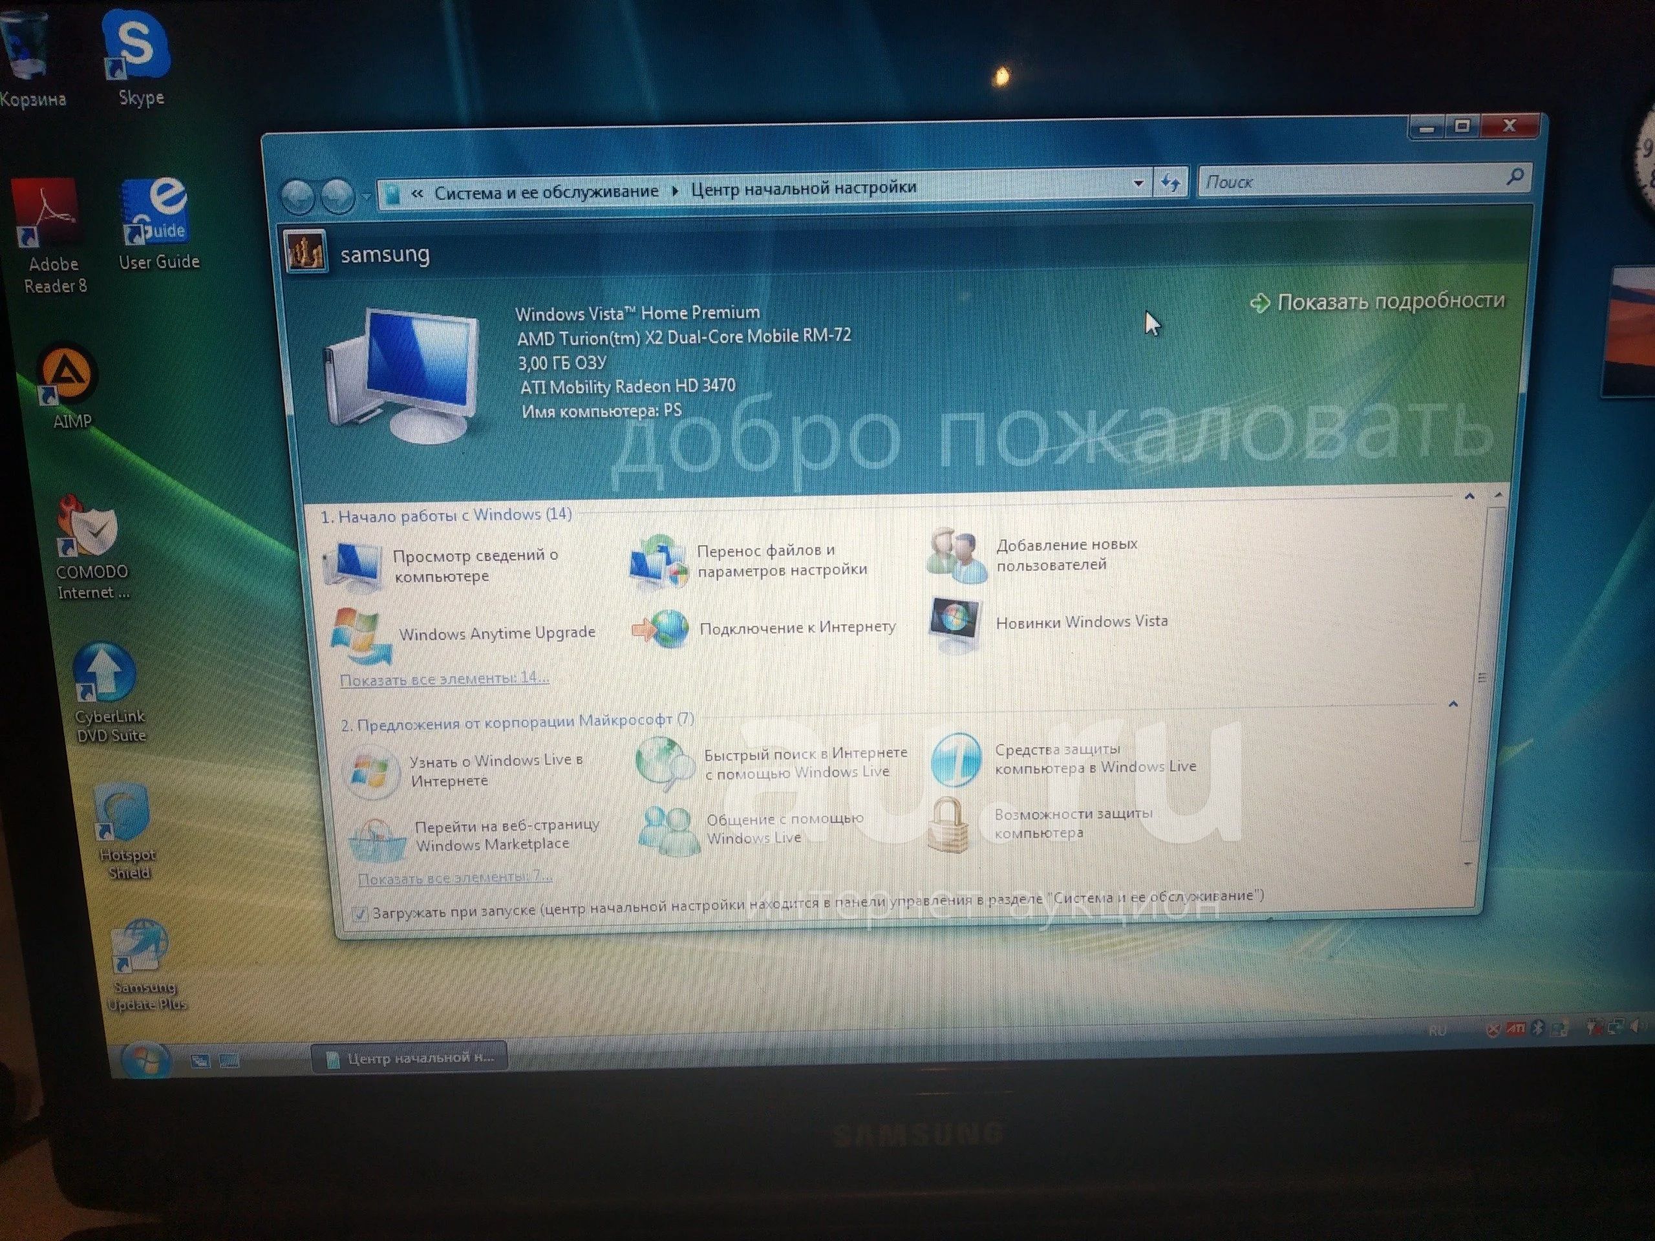Open Новинки Windows Vista text link

pos(1082,621)
